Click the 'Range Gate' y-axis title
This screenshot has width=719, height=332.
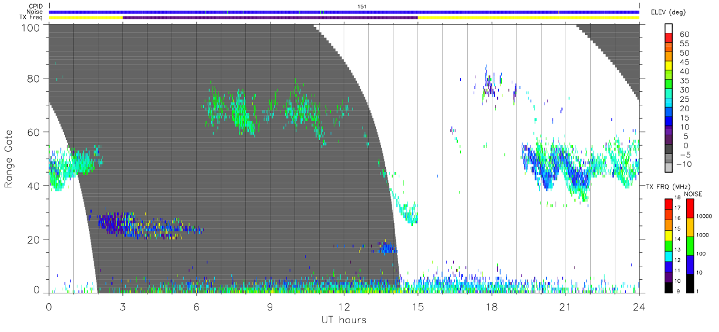(x=9, y=158)
